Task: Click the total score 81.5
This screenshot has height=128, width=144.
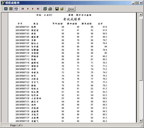Action: point(105,30)
